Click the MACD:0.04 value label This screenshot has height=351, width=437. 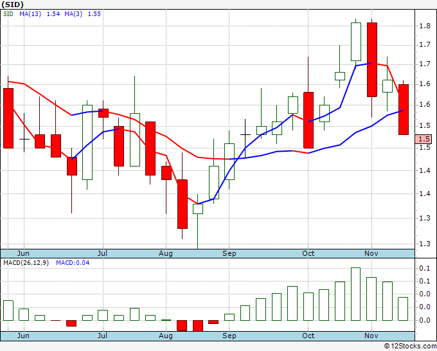(x=73, y=263)
